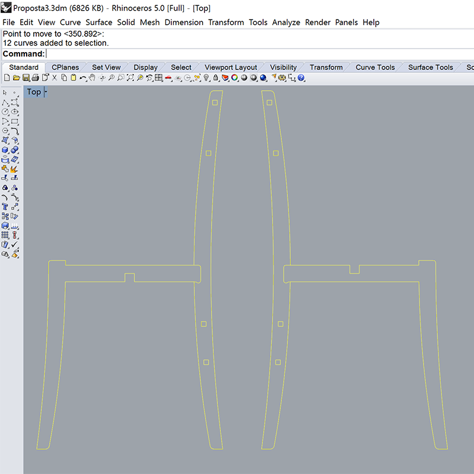Click the Cut scissors icon
The width and height of the screenshot is (474, 474).
click(x=55, y=78)
